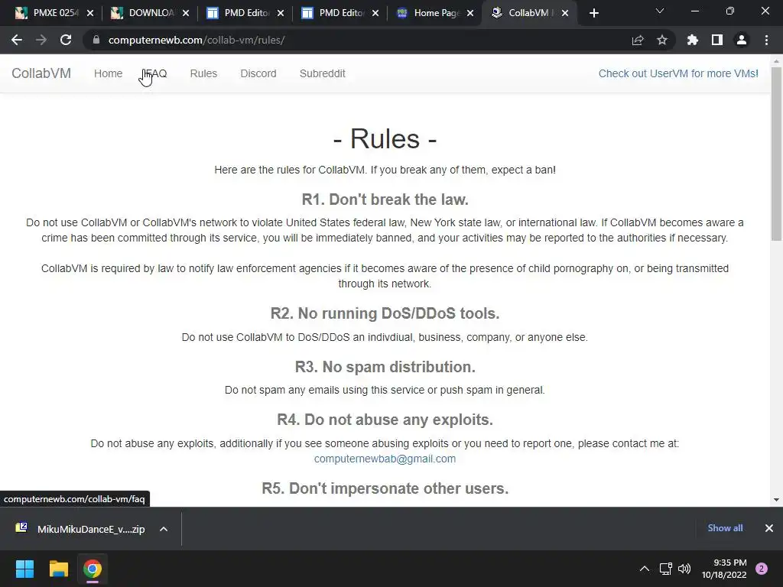The height and width of the screenshot is (587, 783).
Task: Click Check out UserVM for more VMs
Action: point(678,73)
